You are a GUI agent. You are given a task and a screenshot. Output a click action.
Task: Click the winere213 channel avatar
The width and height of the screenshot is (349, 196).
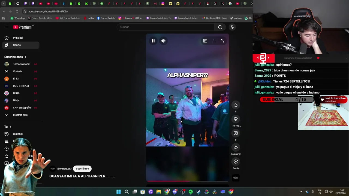click(53, 169)
